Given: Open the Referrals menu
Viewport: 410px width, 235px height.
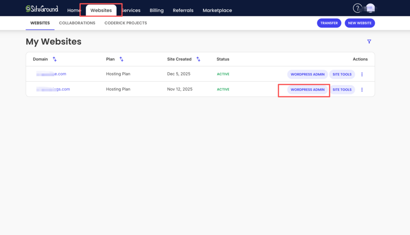Looking at the screenshot, I should [183, 10].
